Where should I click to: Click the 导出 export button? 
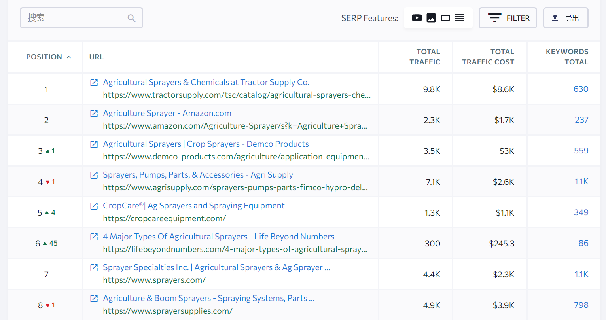pos(566,18)
